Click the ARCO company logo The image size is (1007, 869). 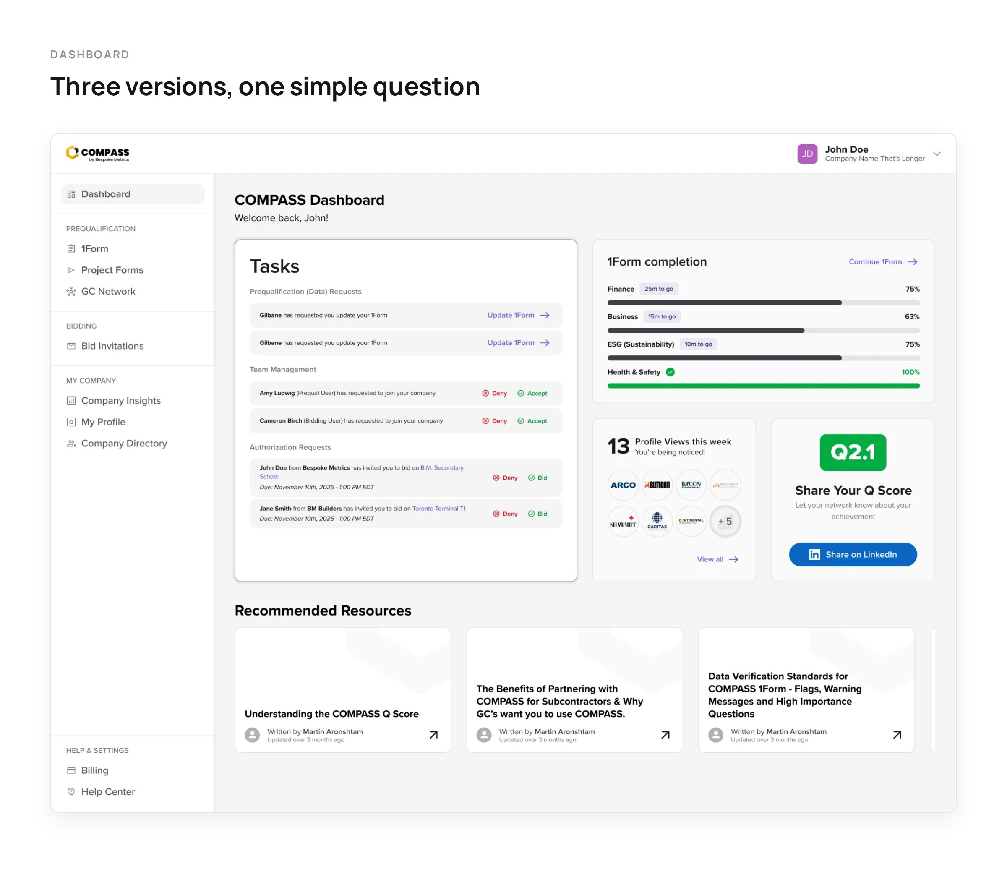(623, 485)
